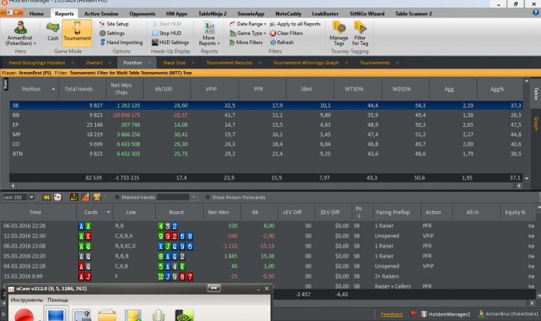541x321 pixels.
Task: Open the TableNinja 2 tab
Action: (x=213, y=14)
